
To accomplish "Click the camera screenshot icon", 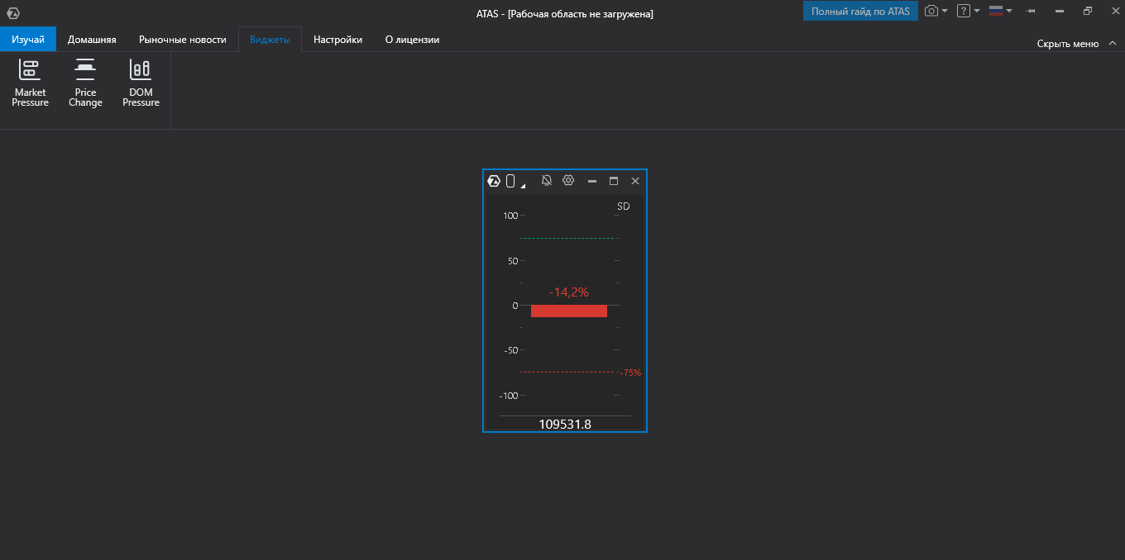I will 931,11.
